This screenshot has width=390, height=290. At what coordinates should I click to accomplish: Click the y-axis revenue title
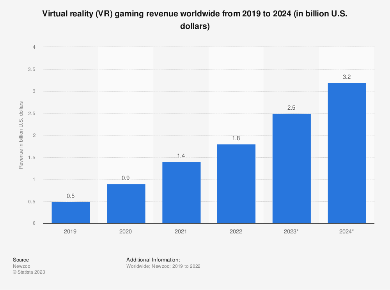point(21,135)
